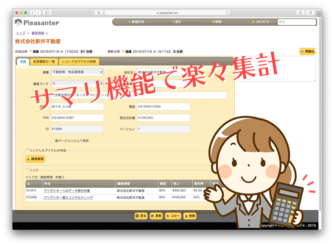Image resolution: width=334 pixels, height=246 pixels.
Task: Click the コピー copy button
Action: pos(173,216)
